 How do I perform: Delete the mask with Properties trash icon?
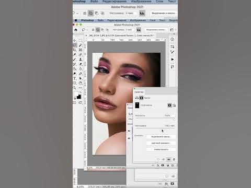coord(174,159)
